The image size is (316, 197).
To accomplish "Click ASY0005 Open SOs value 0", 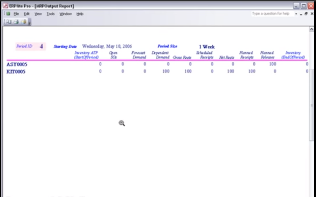I will coord(122,64).
